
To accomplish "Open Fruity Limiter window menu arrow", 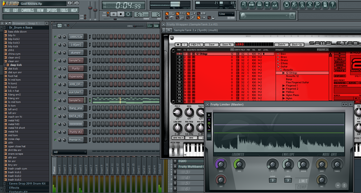I will 207,104.
